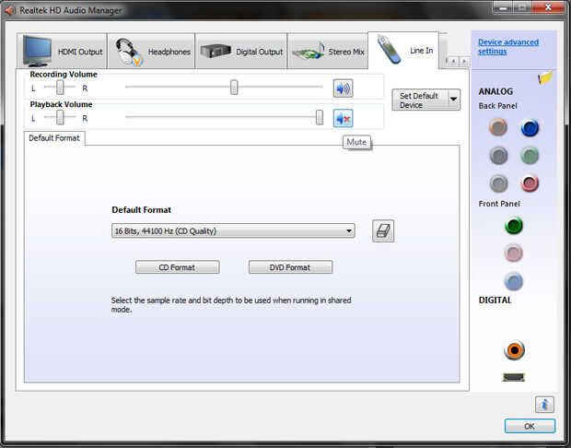Click the HDMI digital port icon
This screenshot has width=571, height=448.
[514, 377]
